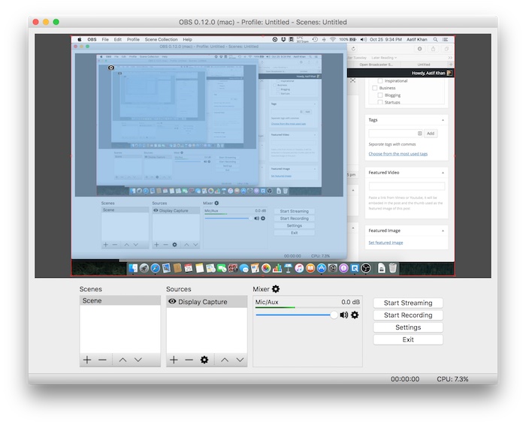The height and width of the screenshot is (425, 526).
Task: Open the Mixer settings gear beside the Mixer label
Action: (x=276, y=289)
